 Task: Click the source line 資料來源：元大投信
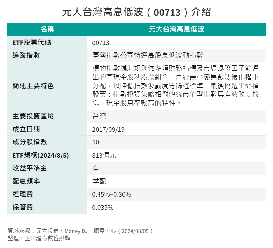[x=80, y=231]
